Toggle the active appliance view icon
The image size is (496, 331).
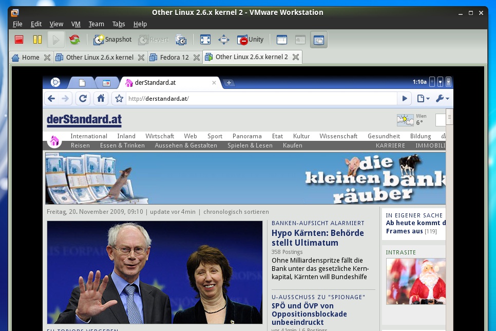[x=318, y=40]
